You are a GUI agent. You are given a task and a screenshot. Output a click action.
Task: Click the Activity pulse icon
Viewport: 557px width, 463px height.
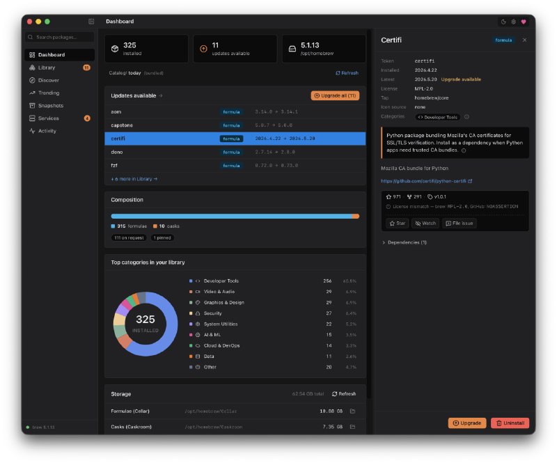[32, 131]
